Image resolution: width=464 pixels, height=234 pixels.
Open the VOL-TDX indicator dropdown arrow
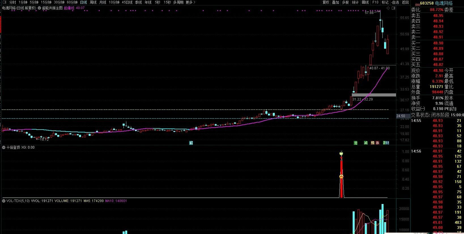[4, 201]
